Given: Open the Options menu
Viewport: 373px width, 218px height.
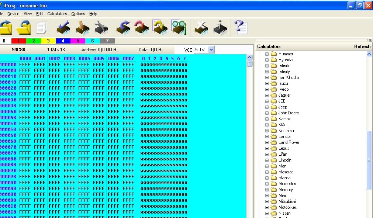Looking at the screenshot, I should [x=78, y=14].
